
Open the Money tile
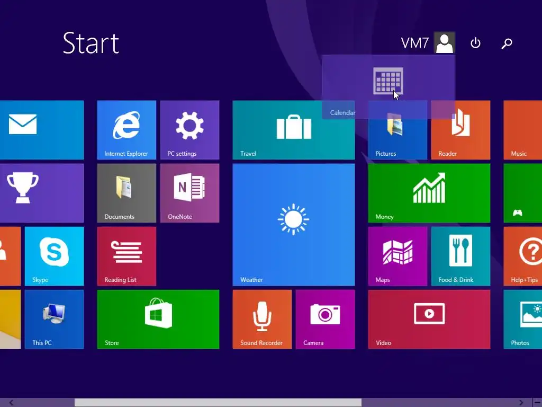tap(429, 193)
